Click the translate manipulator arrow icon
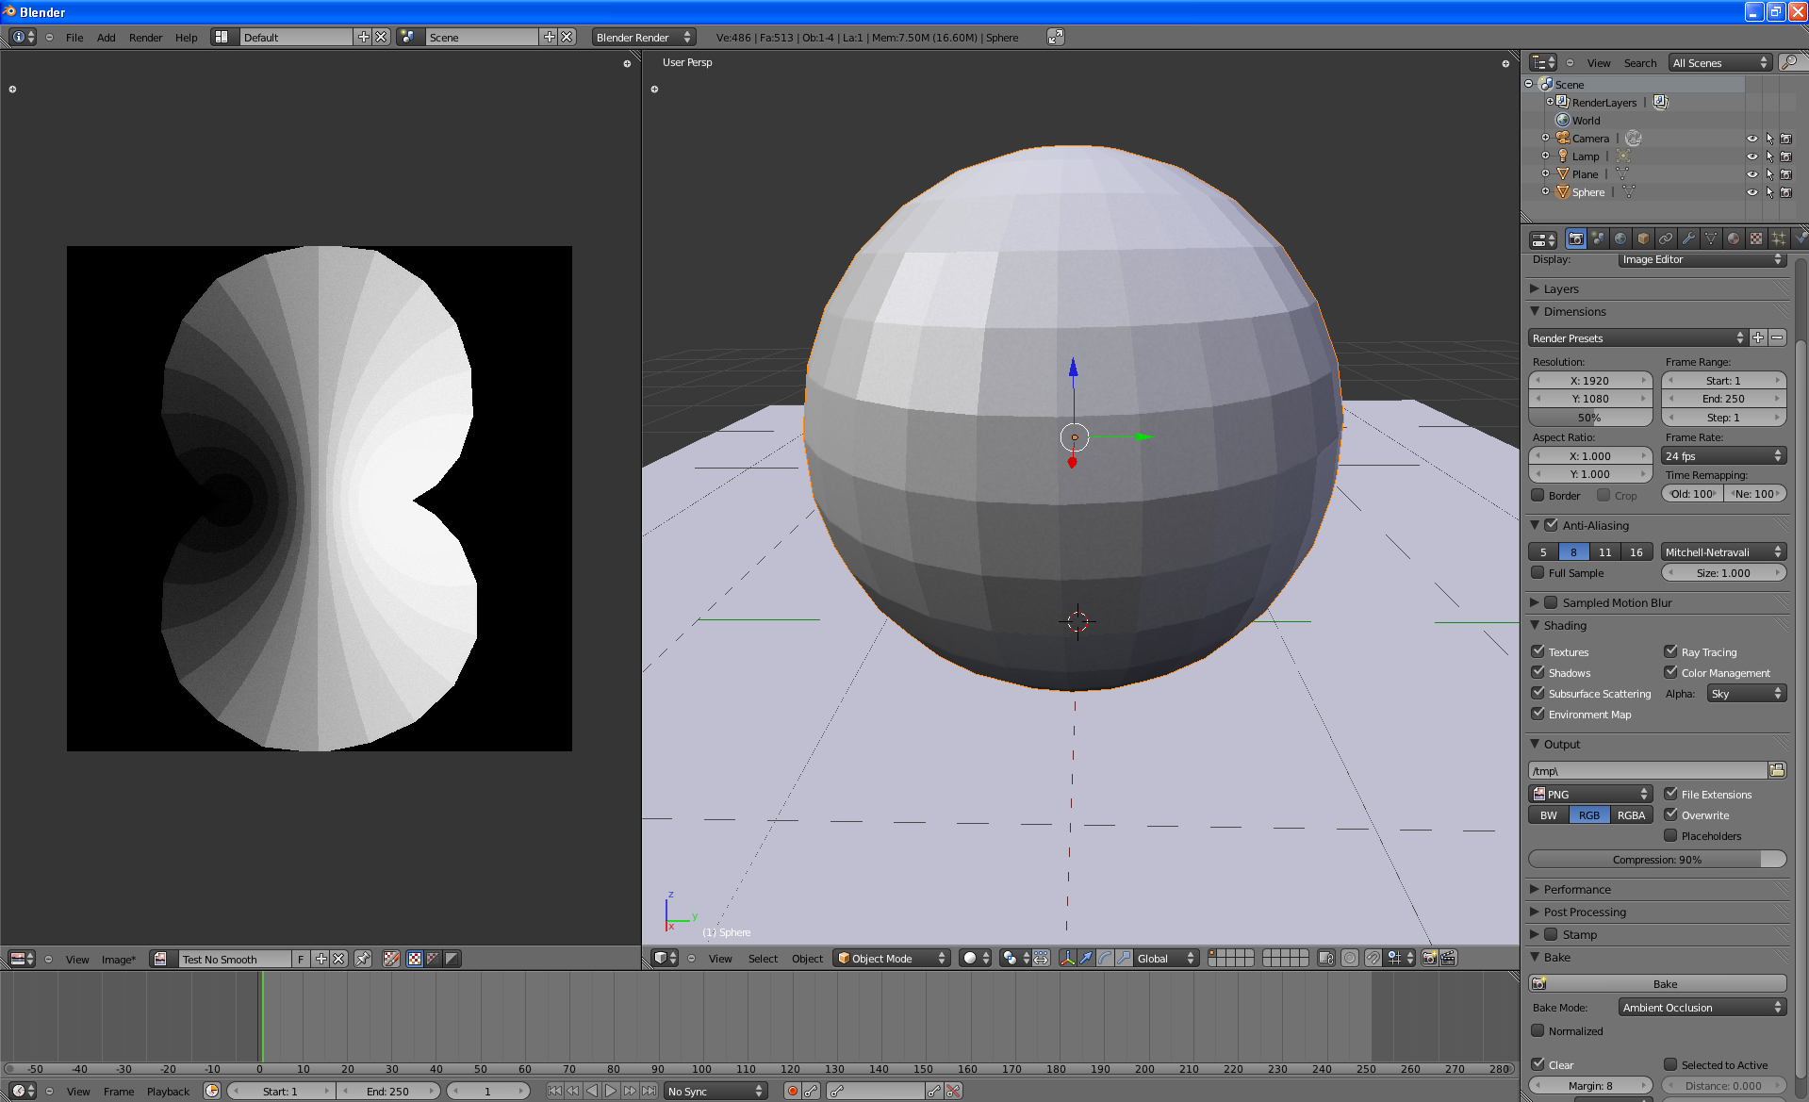This screenshot has width=1809, height=1102. [x=1086, y=958]
